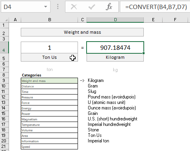Click the Cancel X icon in formula bar

[74, 7]
